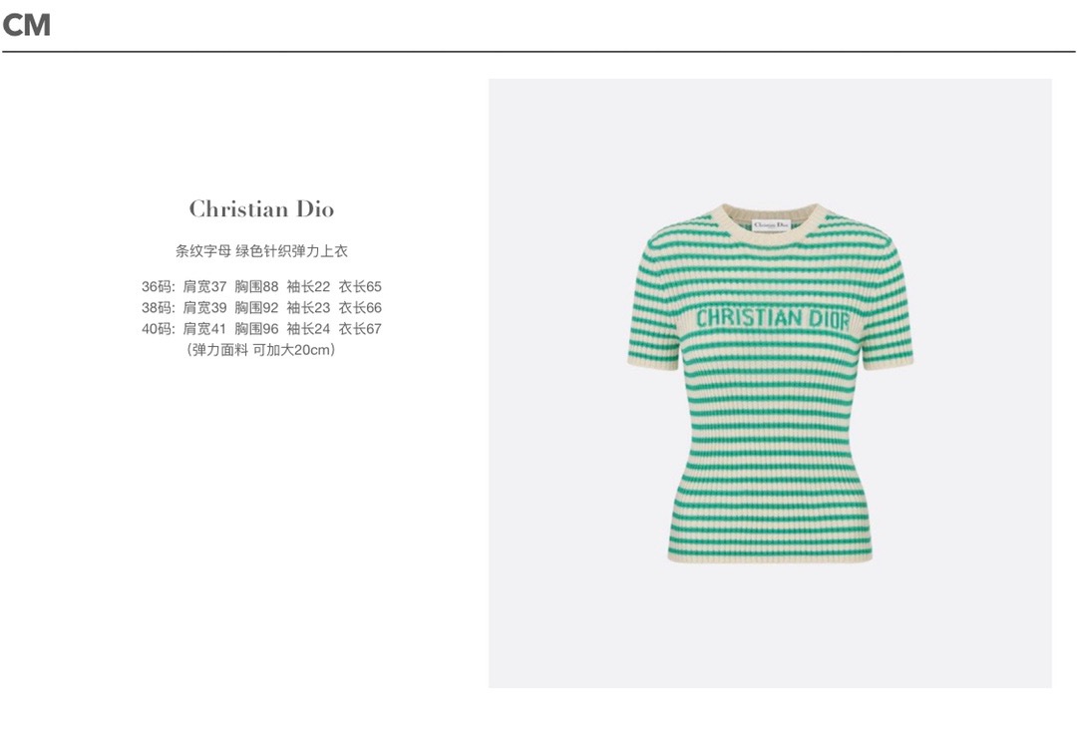Click the CM header text
The width and height of the screenshot is (1077, 738).
tap(27, 25)
